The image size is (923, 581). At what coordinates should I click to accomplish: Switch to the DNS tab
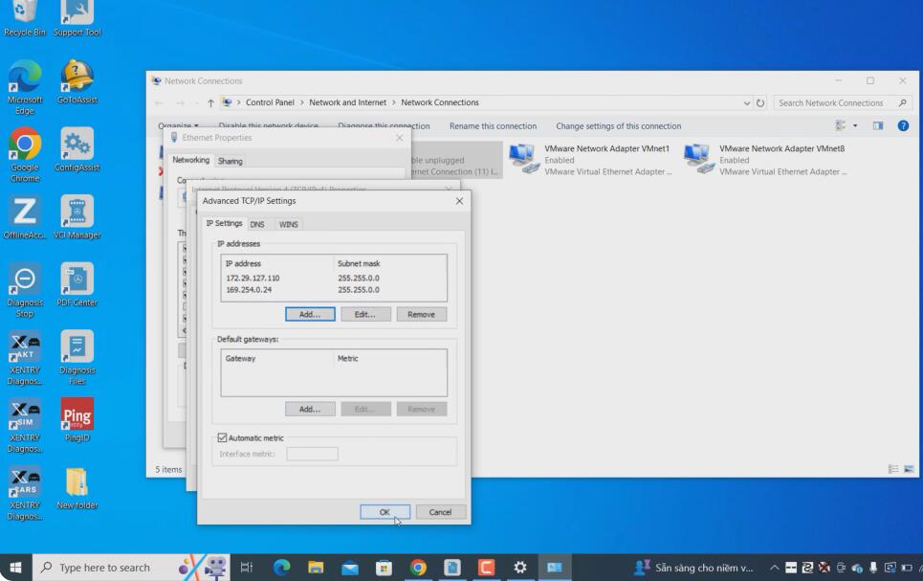[x=257, y=225]
